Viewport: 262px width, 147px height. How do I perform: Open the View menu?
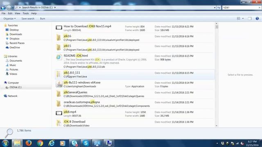pyautogui.click(x=17, y=13)
